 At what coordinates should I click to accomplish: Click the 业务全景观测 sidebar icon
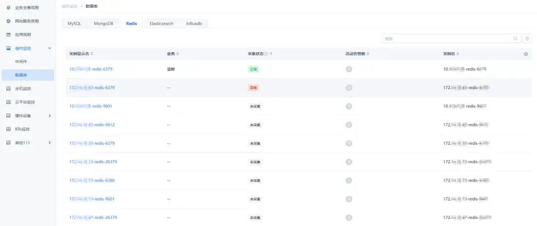click(8, 8)
